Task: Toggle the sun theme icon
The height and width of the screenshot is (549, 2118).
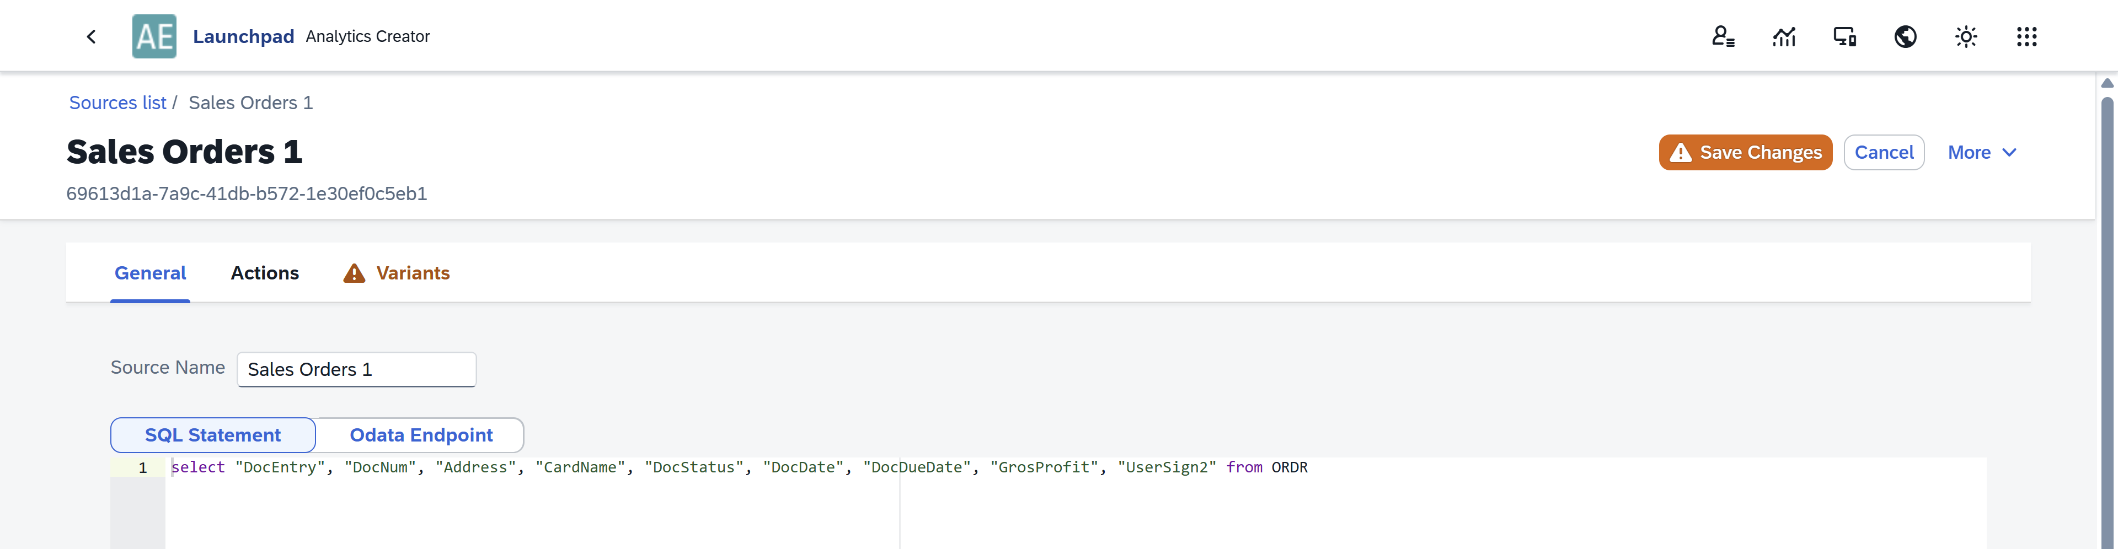Action: [1965, 36]
